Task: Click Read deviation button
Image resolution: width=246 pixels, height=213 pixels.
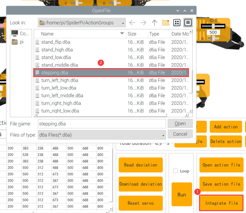Action: (140, 165)
